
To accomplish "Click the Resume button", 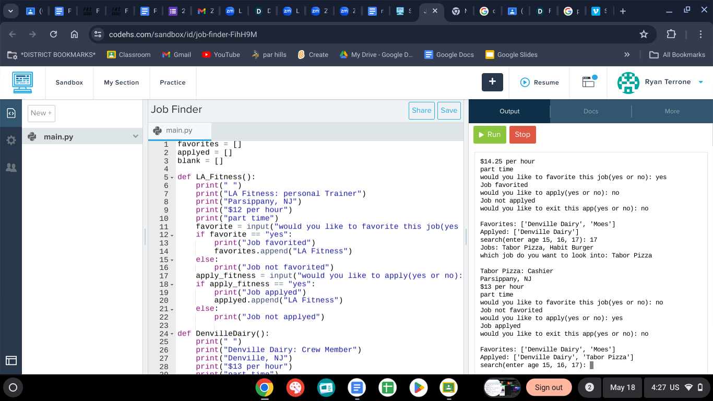I will pyautogui.click(x=540, y=82).
